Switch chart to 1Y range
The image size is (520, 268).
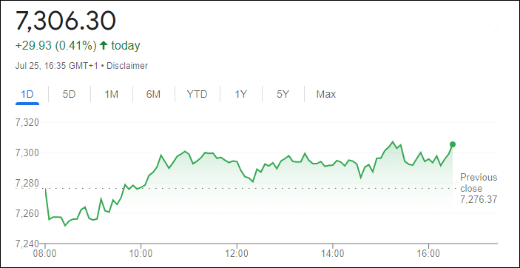click(x=241, y=94)
